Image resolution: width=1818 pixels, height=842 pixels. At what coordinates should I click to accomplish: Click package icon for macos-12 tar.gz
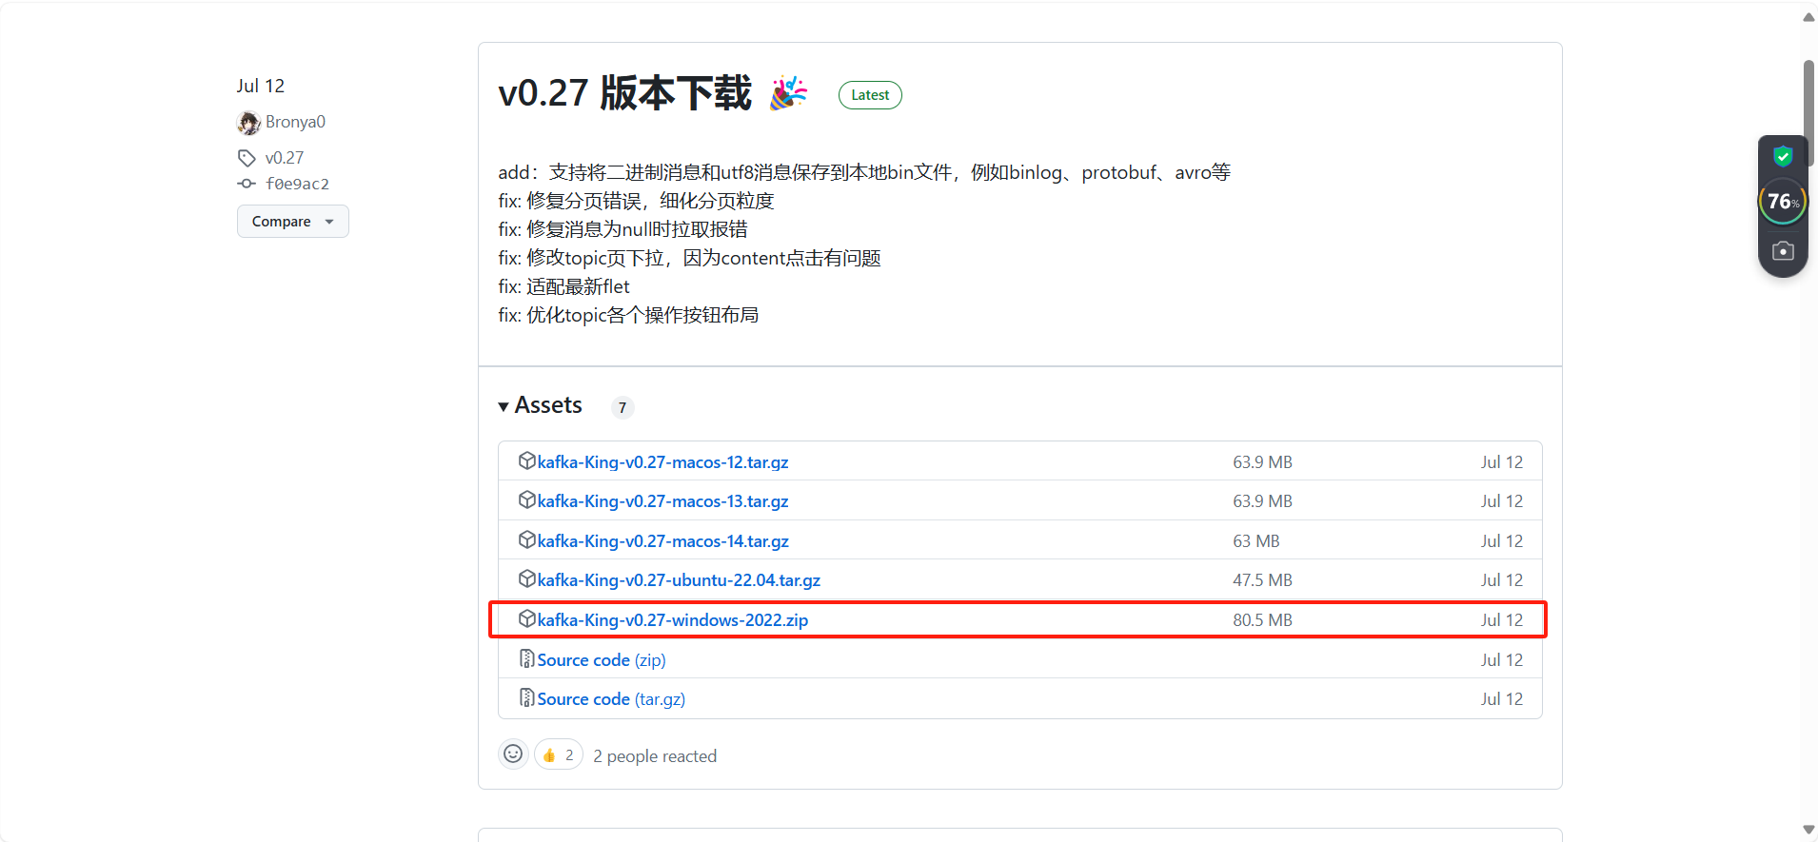tap(526, 461)
